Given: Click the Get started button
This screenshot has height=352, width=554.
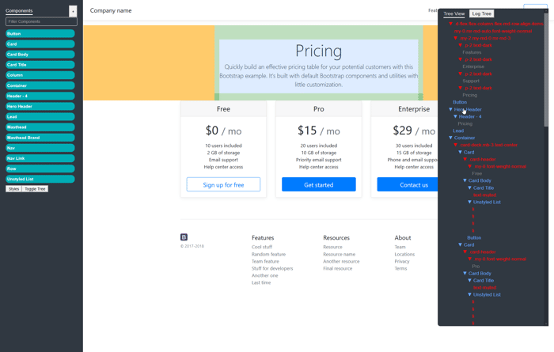Looking at the screenshot, I should click(x=319, y=184).
